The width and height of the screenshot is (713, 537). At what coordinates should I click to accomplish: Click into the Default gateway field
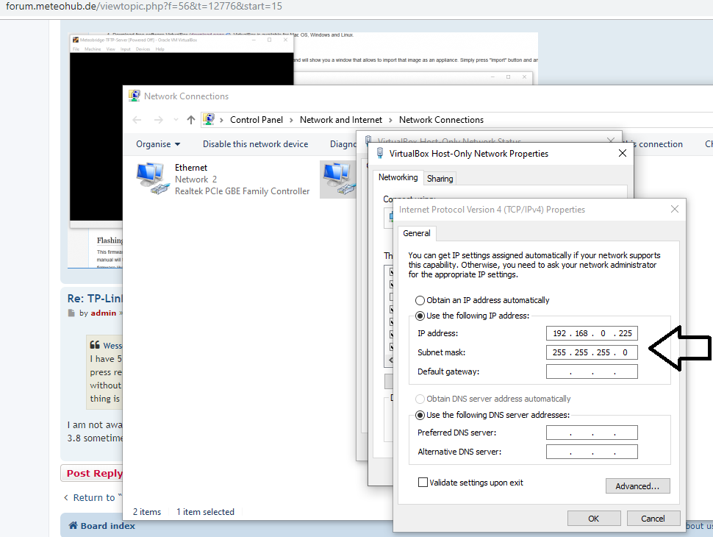(x=592, y=371)
